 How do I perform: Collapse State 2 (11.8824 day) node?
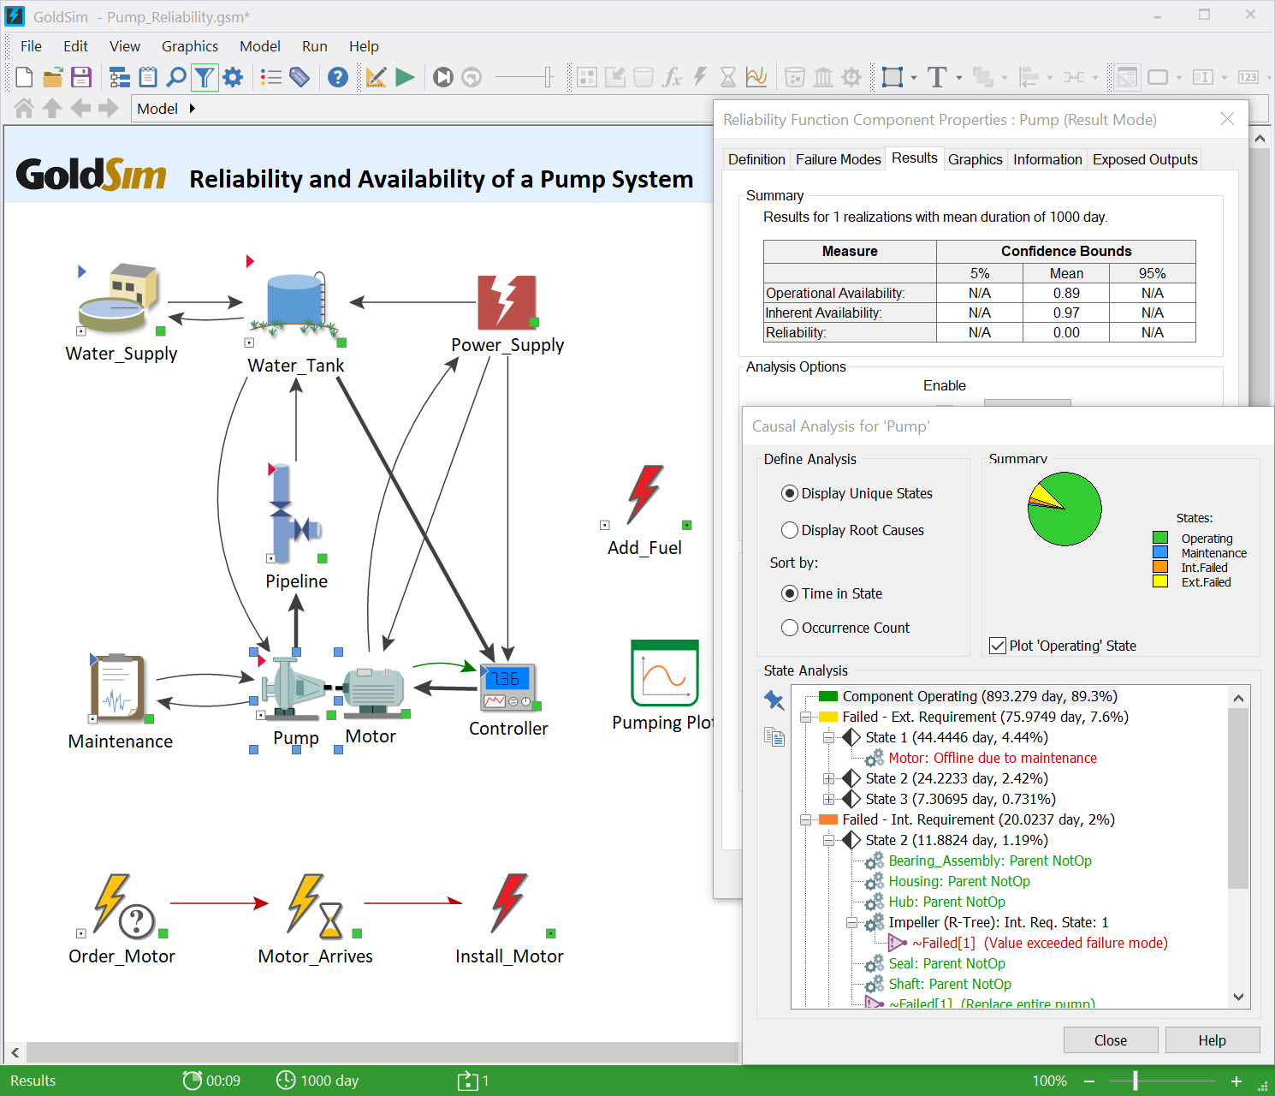(828, 840)
